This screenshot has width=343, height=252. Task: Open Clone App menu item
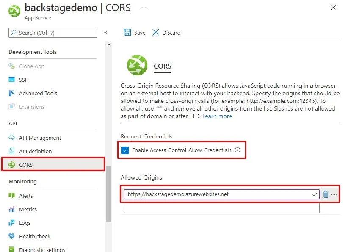tap(32, 66)
